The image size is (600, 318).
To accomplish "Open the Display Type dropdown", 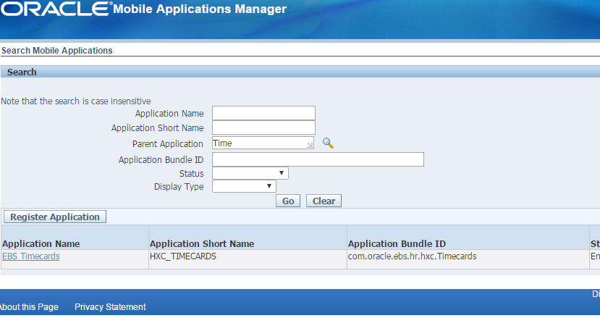I will pyautogui.click(x=244, y=186).
